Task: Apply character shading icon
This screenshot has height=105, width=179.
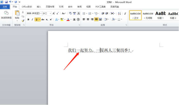Action: (x=74, y=19)
